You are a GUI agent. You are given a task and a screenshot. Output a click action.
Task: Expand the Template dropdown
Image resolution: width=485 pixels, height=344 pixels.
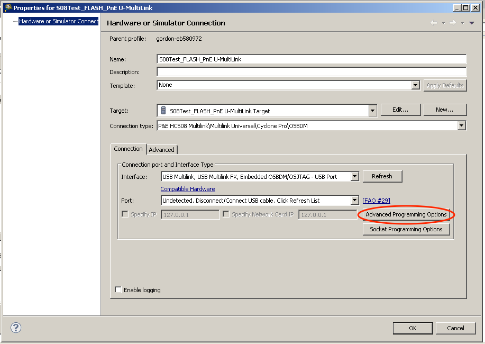pos(415,85)
